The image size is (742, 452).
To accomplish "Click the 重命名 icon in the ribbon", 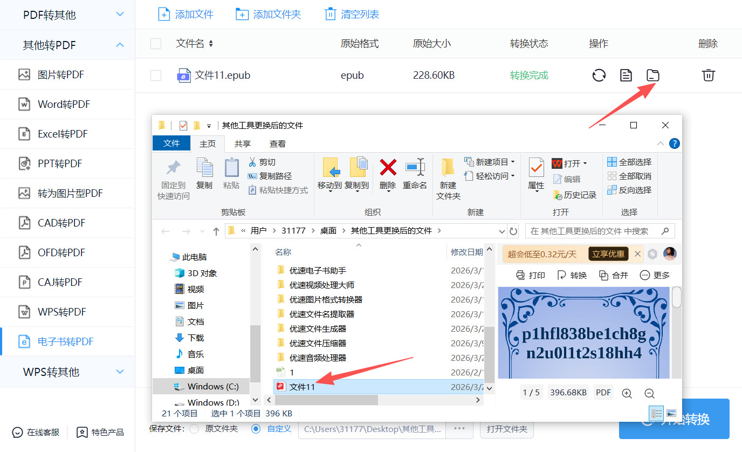I will (415, 167).
